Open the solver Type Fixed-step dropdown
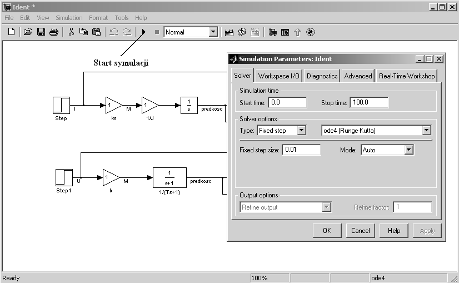Viewport: 459px width, 283px height. [x=301, y=131]
